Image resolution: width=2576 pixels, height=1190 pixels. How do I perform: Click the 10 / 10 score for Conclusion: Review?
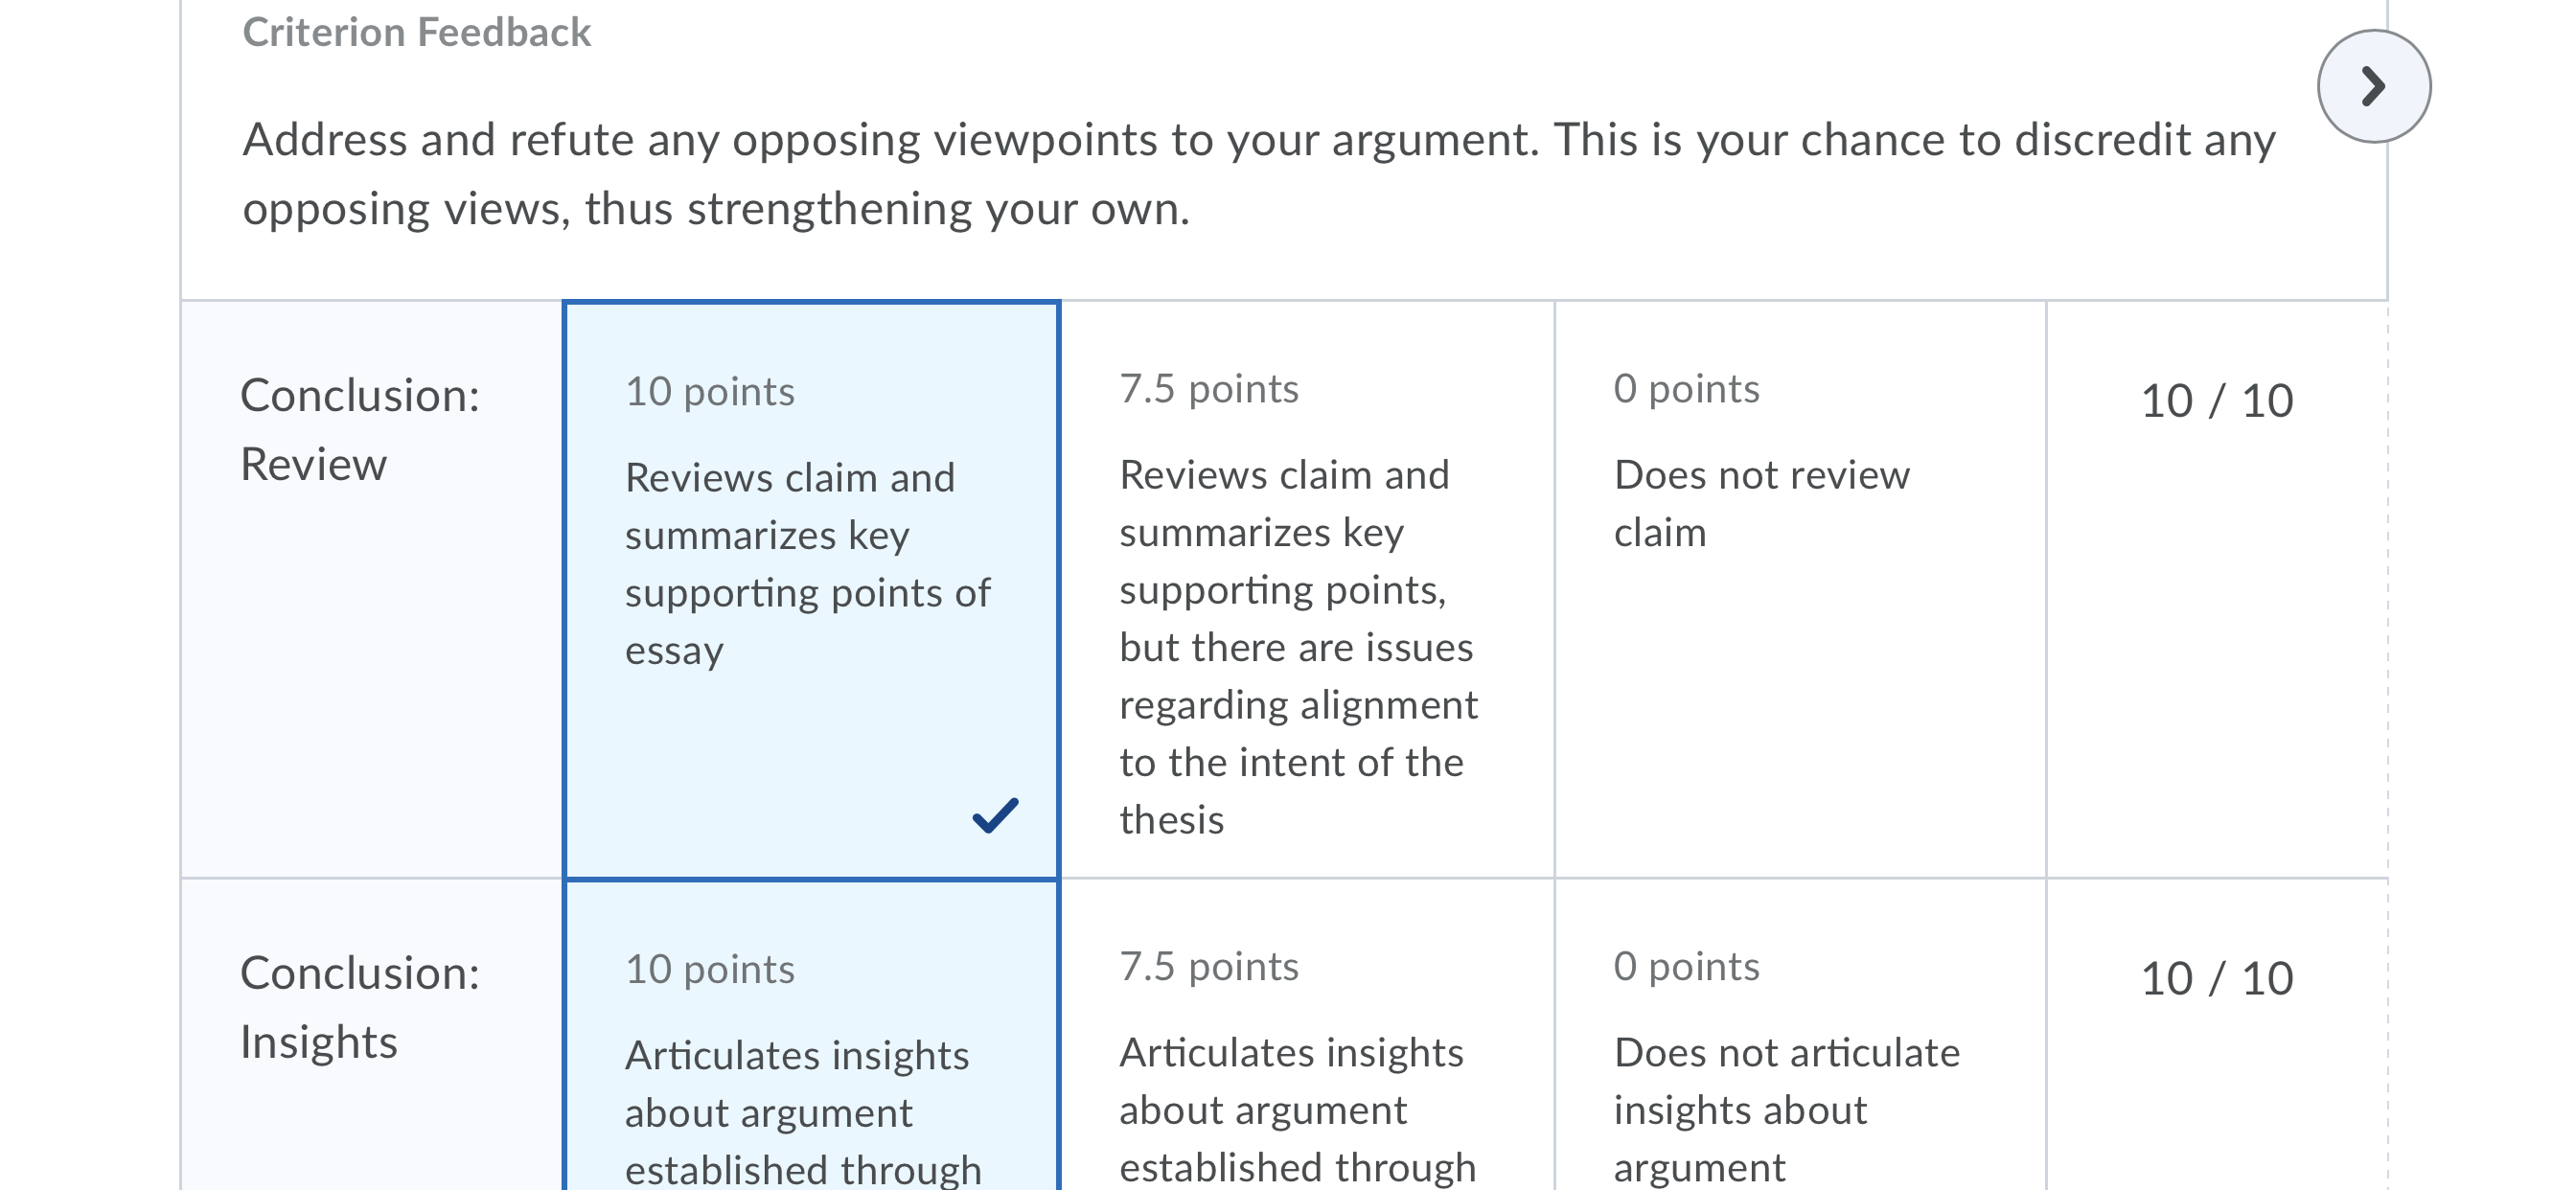click(x=2216, y=401)
